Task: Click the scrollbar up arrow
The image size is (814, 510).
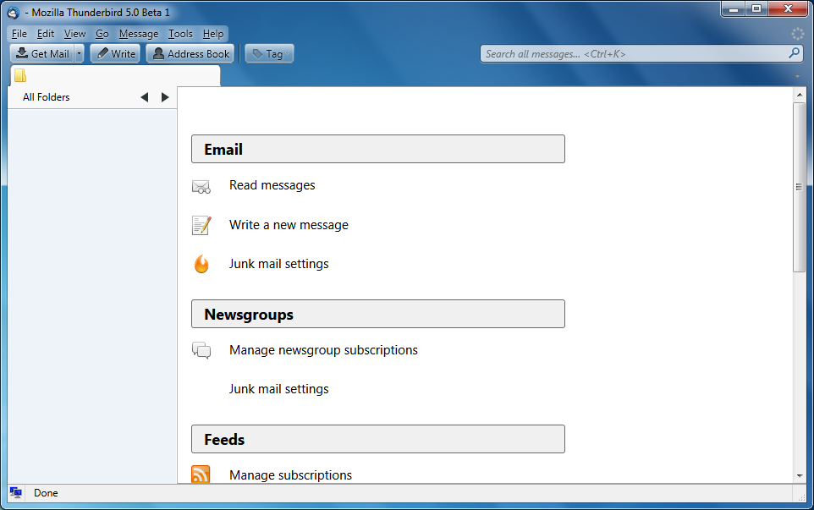Action: click(x=800, y=95)
